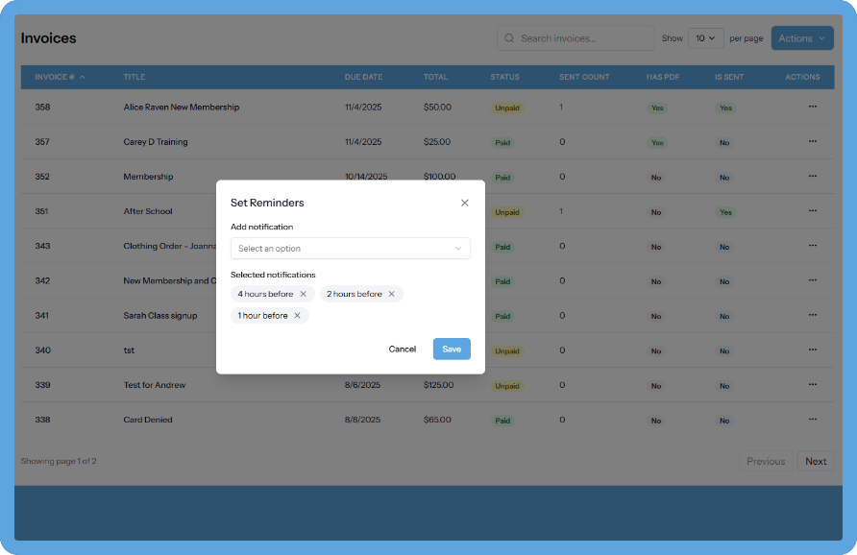Open the actions ellipsis for invoice 340

coord(812,350)
